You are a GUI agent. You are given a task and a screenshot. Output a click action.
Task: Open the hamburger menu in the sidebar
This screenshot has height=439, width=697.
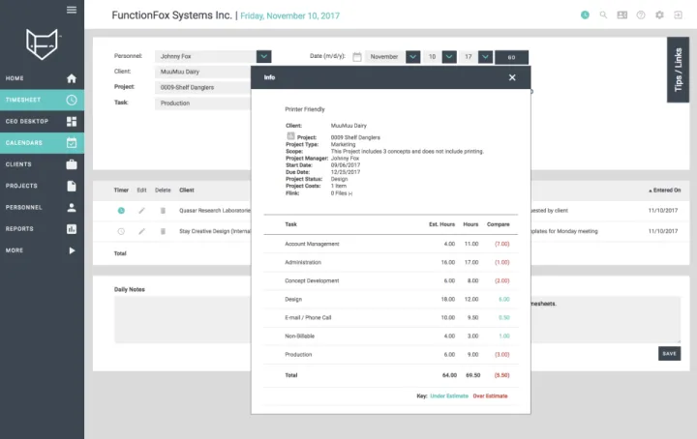click(x=71, y=10)
